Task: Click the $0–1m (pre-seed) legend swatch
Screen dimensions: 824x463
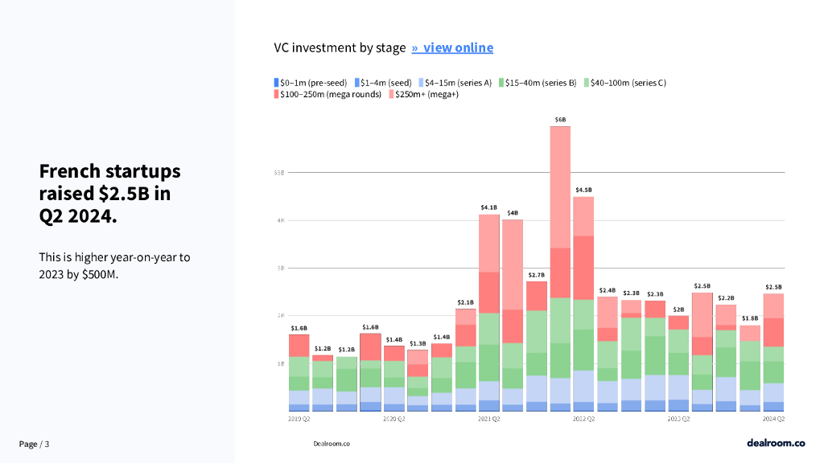Action: coord(276,83)
